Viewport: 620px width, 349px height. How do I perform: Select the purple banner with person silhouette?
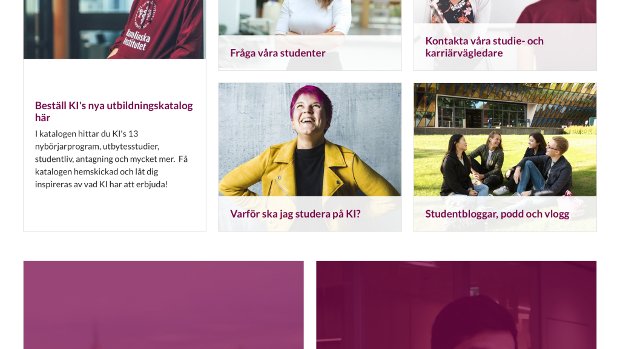point(456,305)
